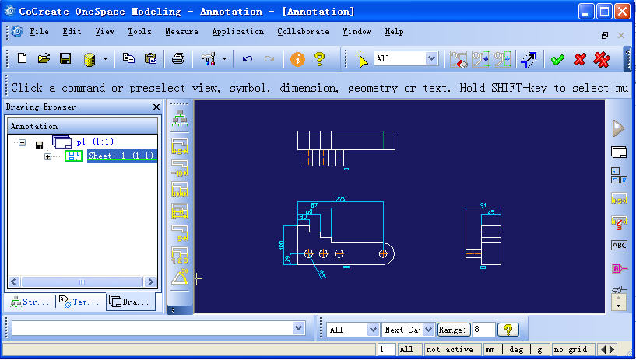Click the Range: button
The image size is (636, 360).
tap(454, 330)
